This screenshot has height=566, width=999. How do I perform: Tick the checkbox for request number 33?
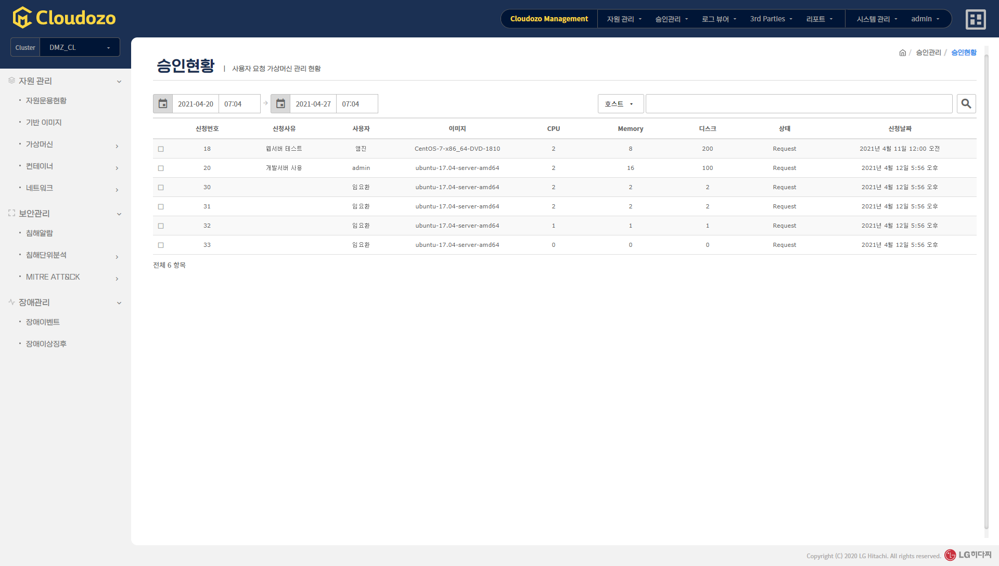[x=161, y=245]
